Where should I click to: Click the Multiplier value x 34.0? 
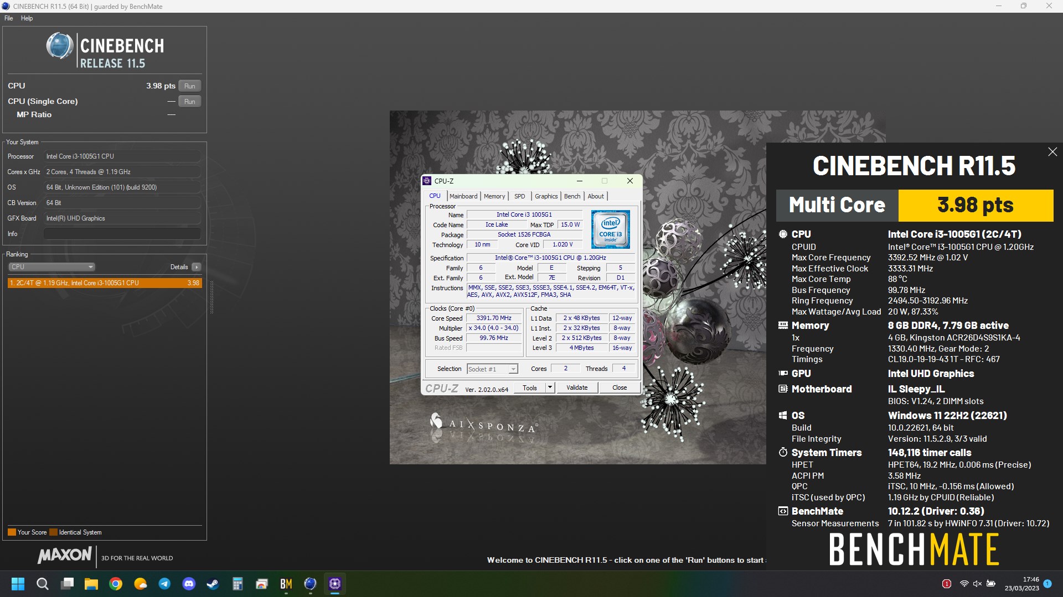coord(494,328)
